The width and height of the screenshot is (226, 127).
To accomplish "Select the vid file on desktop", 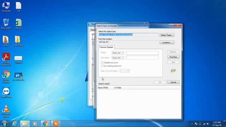I will click(x=18, y=6).
